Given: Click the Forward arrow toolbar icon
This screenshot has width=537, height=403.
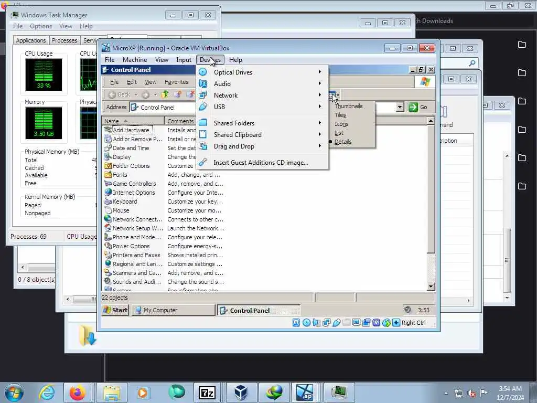Looking at the screenshot, I should [145, 94].
